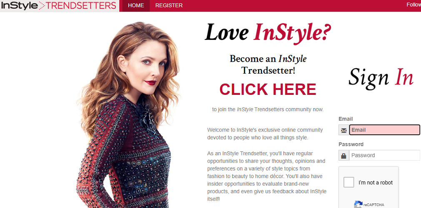This screenshot has width=421, height=208.
Task: Click the "Love InStyle?" headline
Action: click(268, 32)
